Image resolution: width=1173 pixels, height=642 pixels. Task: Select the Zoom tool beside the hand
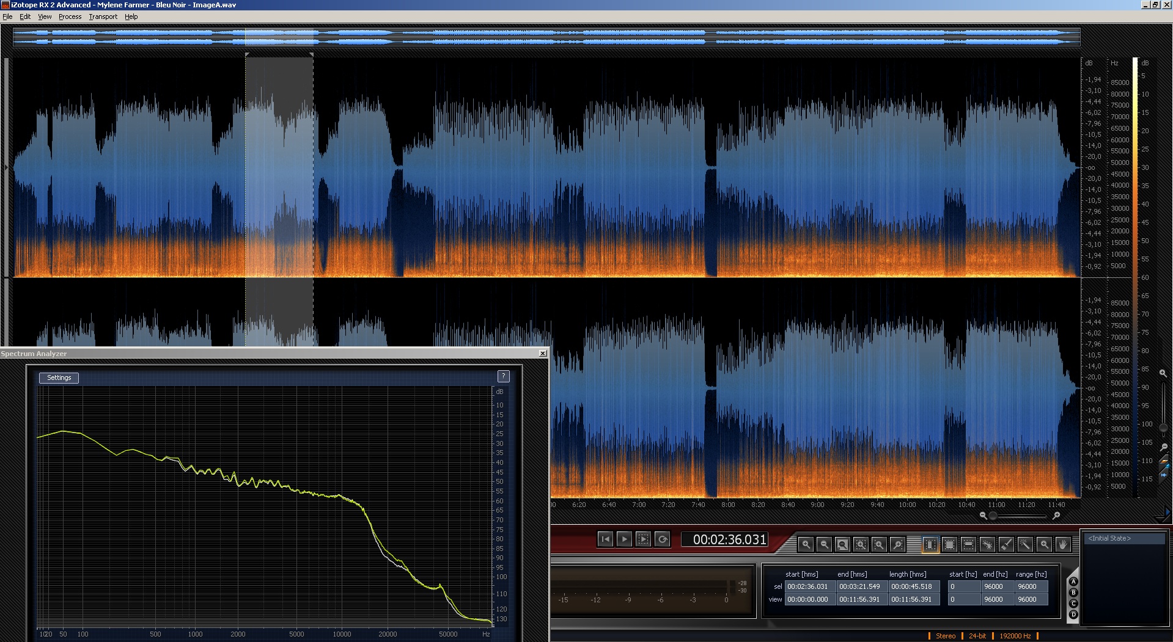pyautogui.click(x=1044, y=544)
